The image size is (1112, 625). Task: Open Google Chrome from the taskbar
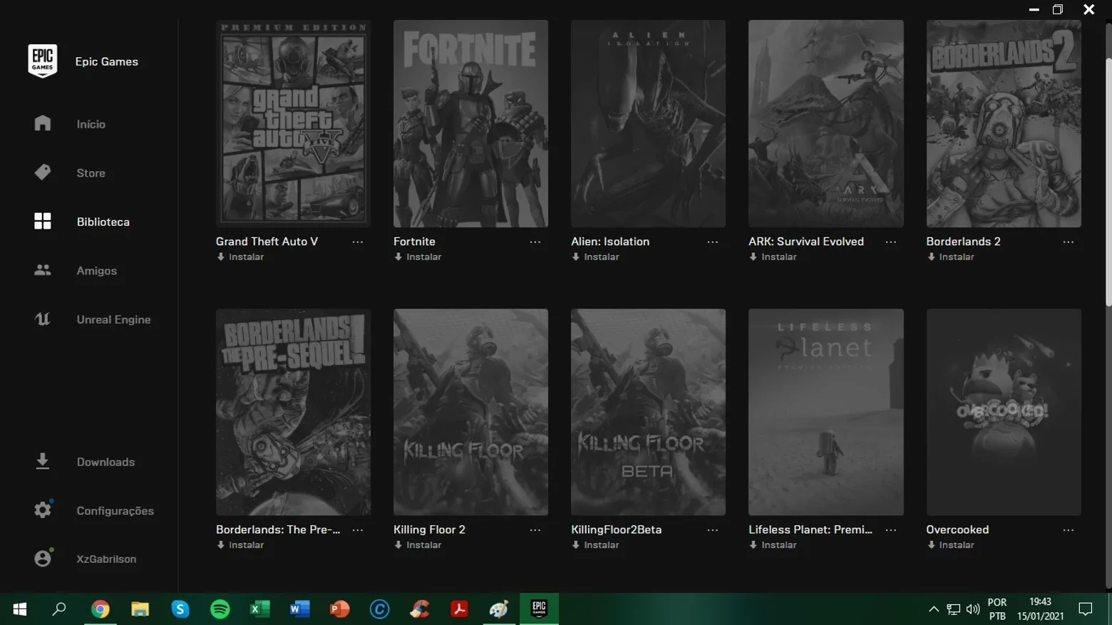pos(101,609)
